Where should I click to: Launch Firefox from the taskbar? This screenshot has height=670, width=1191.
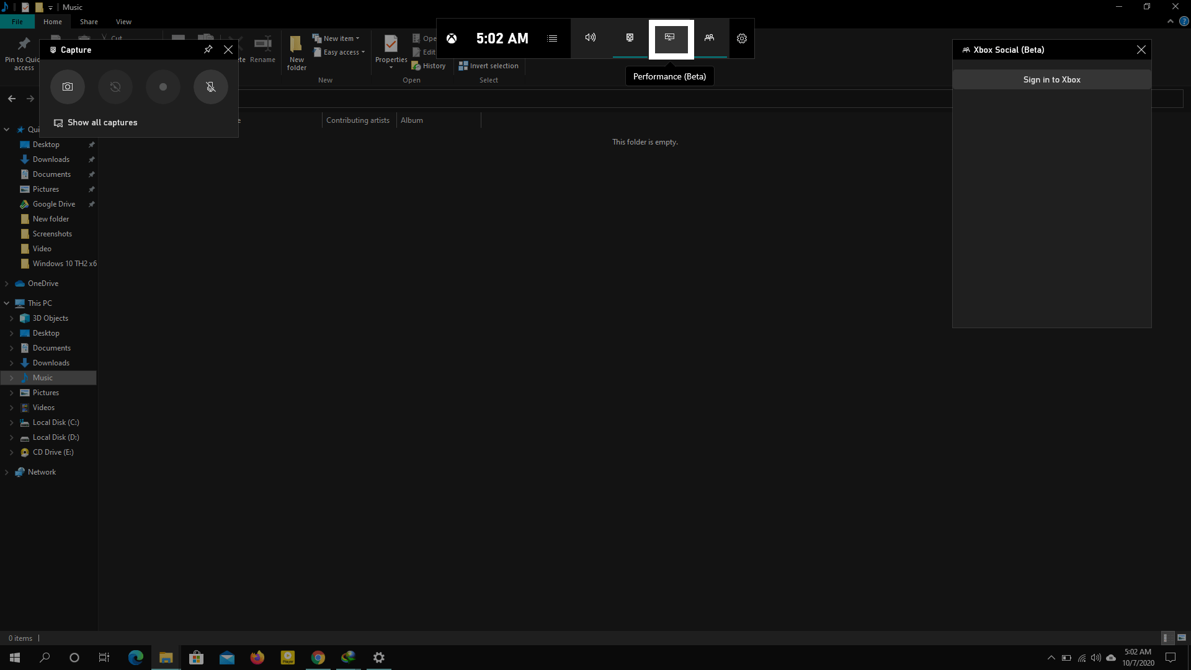pos(257,658)
